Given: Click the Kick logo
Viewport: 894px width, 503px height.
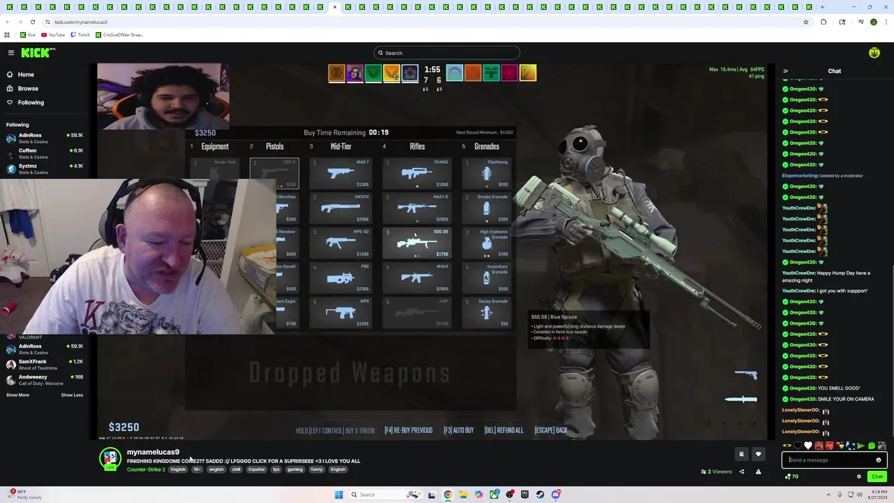Looking at the screenshot, I should click(x=38, y=53).
